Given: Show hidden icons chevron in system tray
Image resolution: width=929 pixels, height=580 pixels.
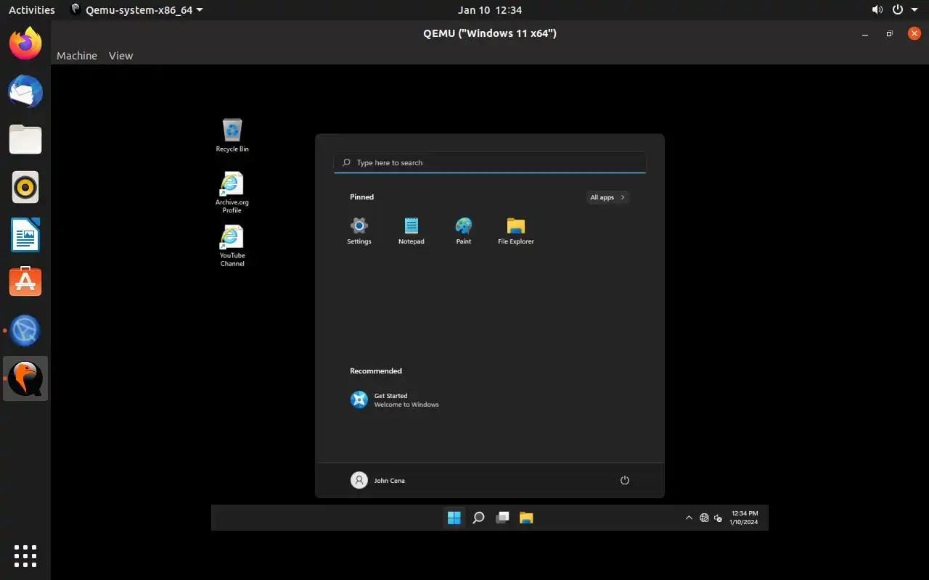Looking at the screenshot, I should tap(689, 518).
